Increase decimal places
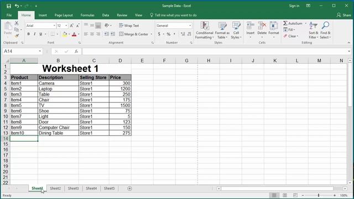 (x=183, y=34)
